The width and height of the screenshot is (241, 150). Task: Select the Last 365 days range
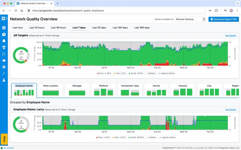click(x=142, y=28)
